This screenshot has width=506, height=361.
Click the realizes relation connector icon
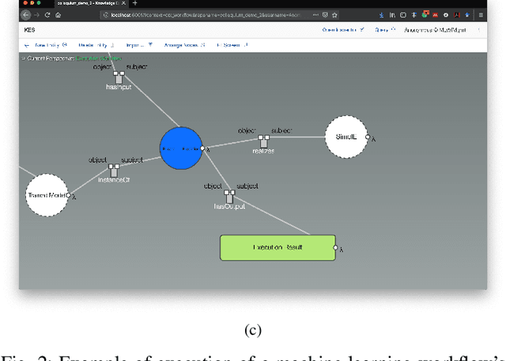(262, 141)
